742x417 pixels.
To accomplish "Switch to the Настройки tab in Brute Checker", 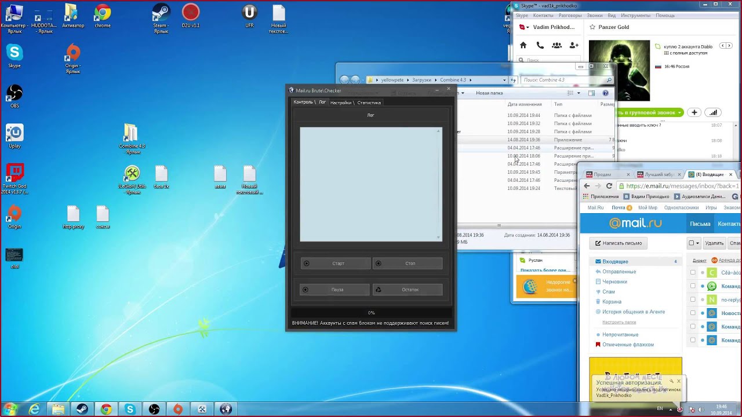I will (341, 103).
